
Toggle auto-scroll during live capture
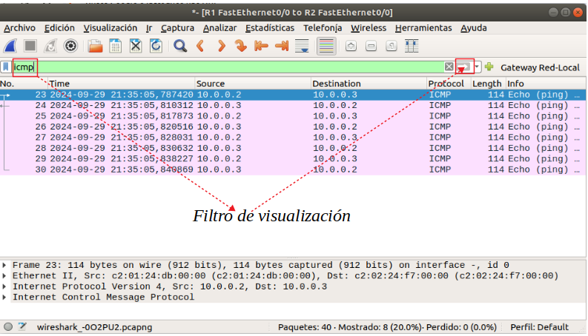(302, 46)
